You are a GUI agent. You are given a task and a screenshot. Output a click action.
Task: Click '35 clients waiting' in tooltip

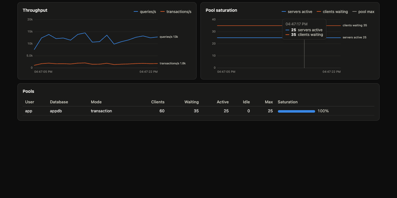(304, 35)
